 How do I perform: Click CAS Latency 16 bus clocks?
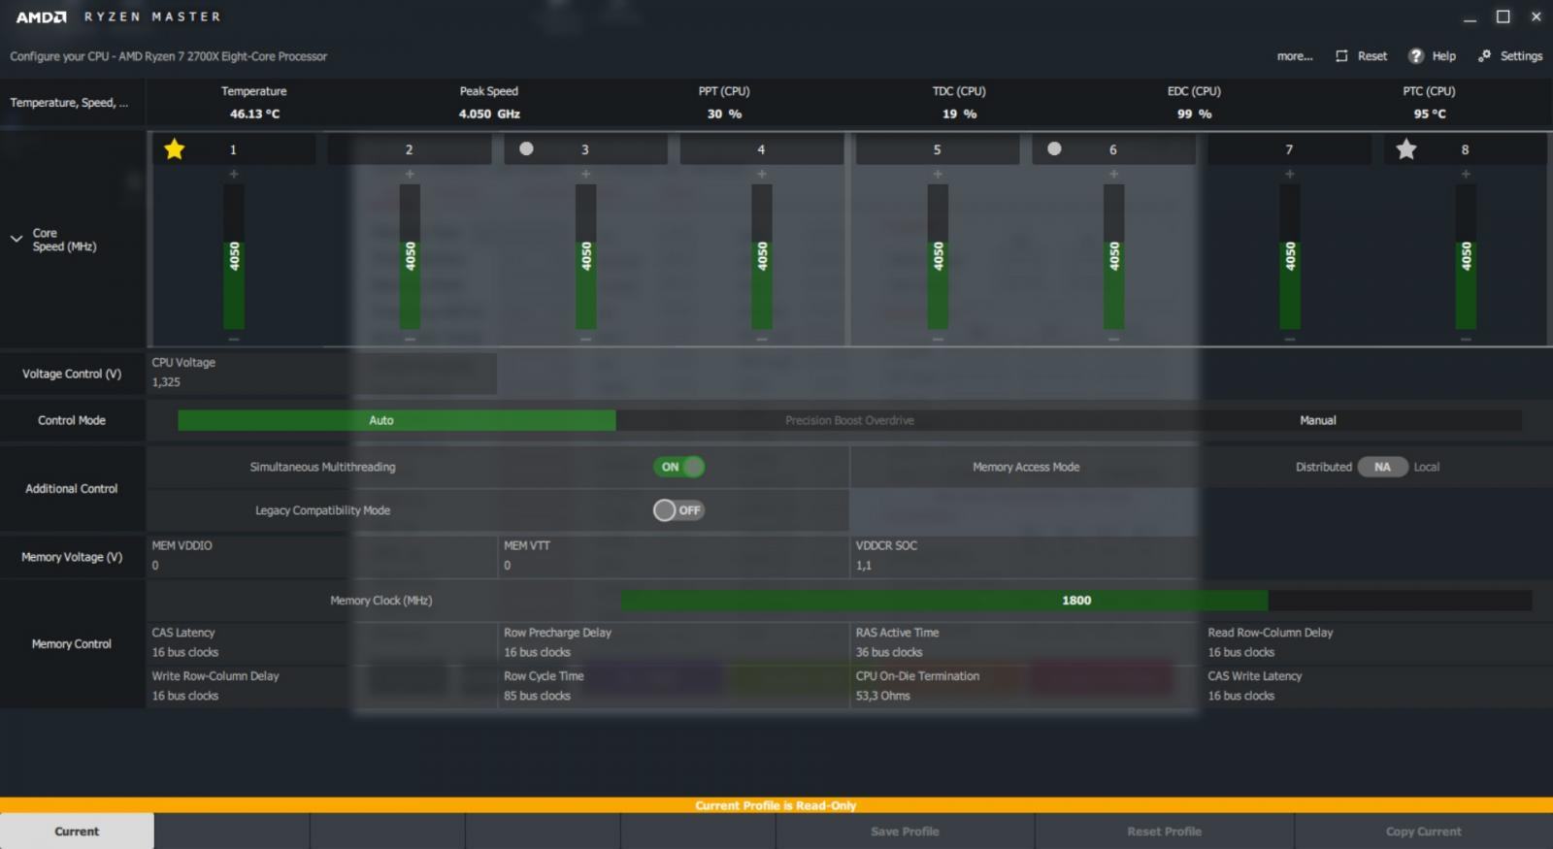322,642
